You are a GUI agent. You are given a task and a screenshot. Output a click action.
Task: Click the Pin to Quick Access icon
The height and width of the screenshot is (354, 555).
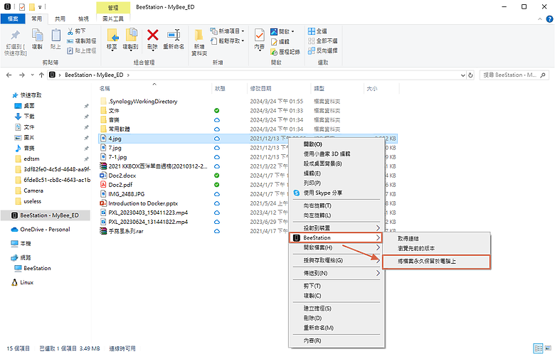[15, 36]
